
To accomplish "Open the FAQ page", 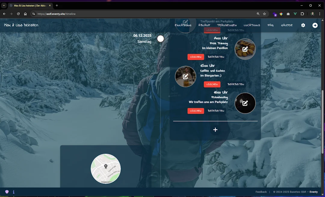I will point(271,25).
